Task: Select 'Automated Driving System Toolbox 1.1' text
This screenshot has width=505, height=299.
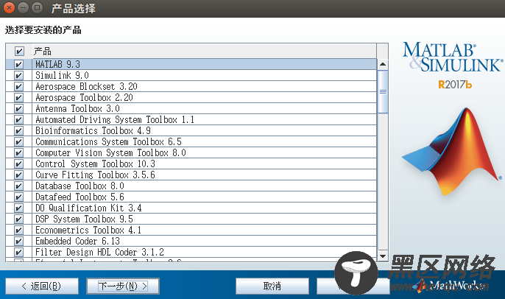Action: point(115,119)
